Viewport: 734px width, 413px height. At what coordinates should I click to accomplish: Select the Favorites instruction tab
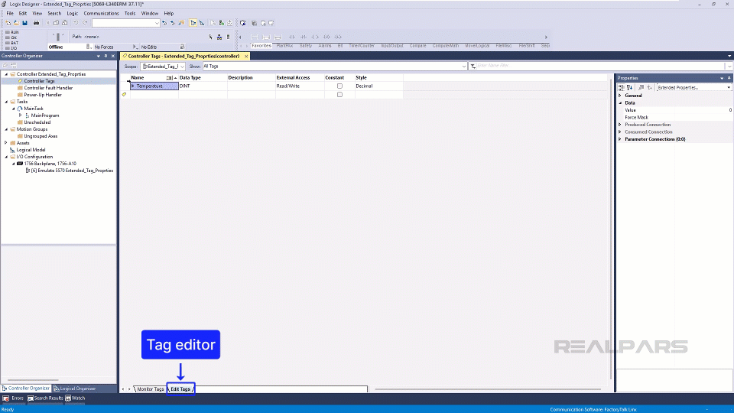pos(261,46)
